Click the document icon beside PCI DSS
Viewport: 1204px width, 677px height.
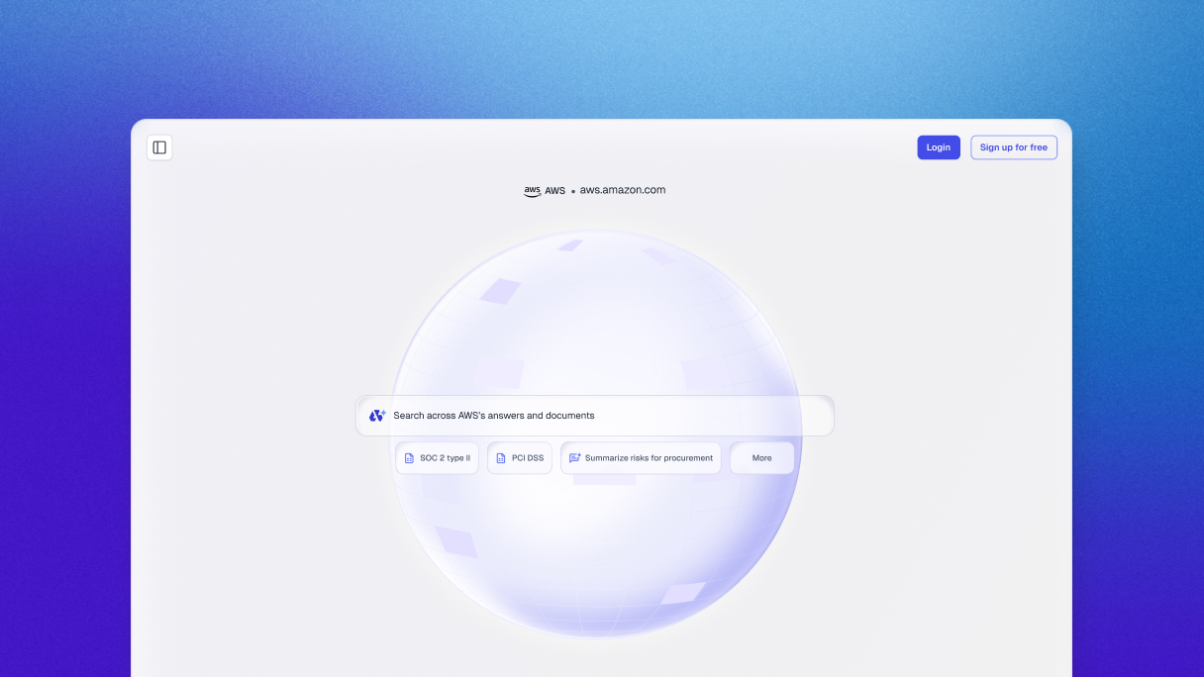(501, 458)
